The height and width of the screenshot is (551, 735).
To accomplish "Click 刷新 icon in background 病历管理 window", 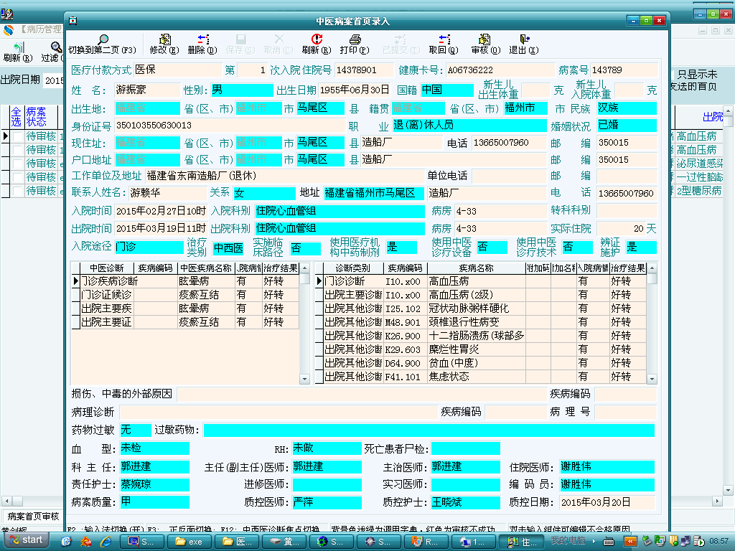I will tap(18, 47).
